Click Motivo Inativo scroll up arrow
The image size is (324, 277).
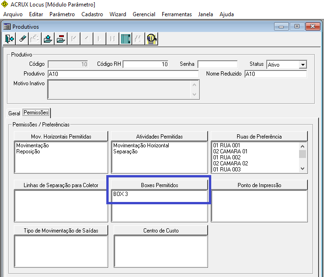coord(194,85)
